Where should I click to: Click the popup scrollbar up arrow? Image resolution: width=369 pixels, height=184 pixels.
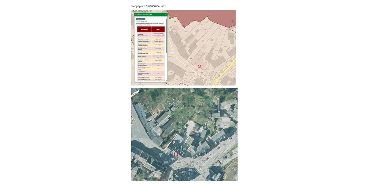click(166, 18)
